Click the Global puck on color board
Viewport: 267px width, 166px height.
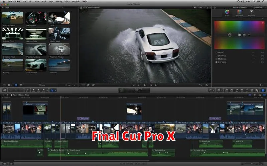pyautogui.click(x=230, y=35)
